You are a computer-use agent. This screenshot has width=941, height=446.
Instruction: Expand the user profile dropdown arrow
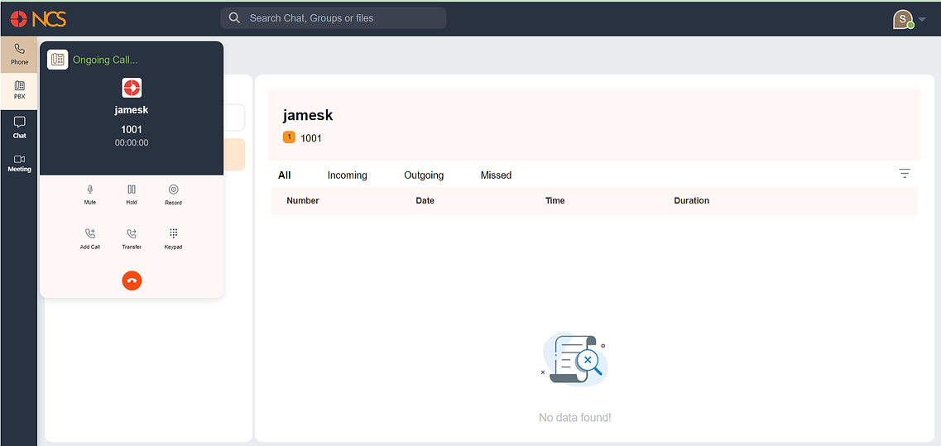[x=923, y=20]
